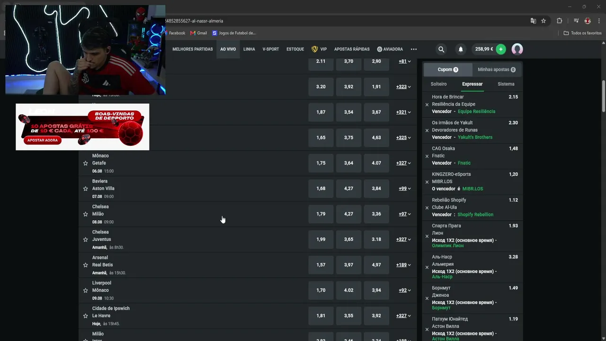Switch to the Cupom tab
606x341 pixels.
coord(448,70)
